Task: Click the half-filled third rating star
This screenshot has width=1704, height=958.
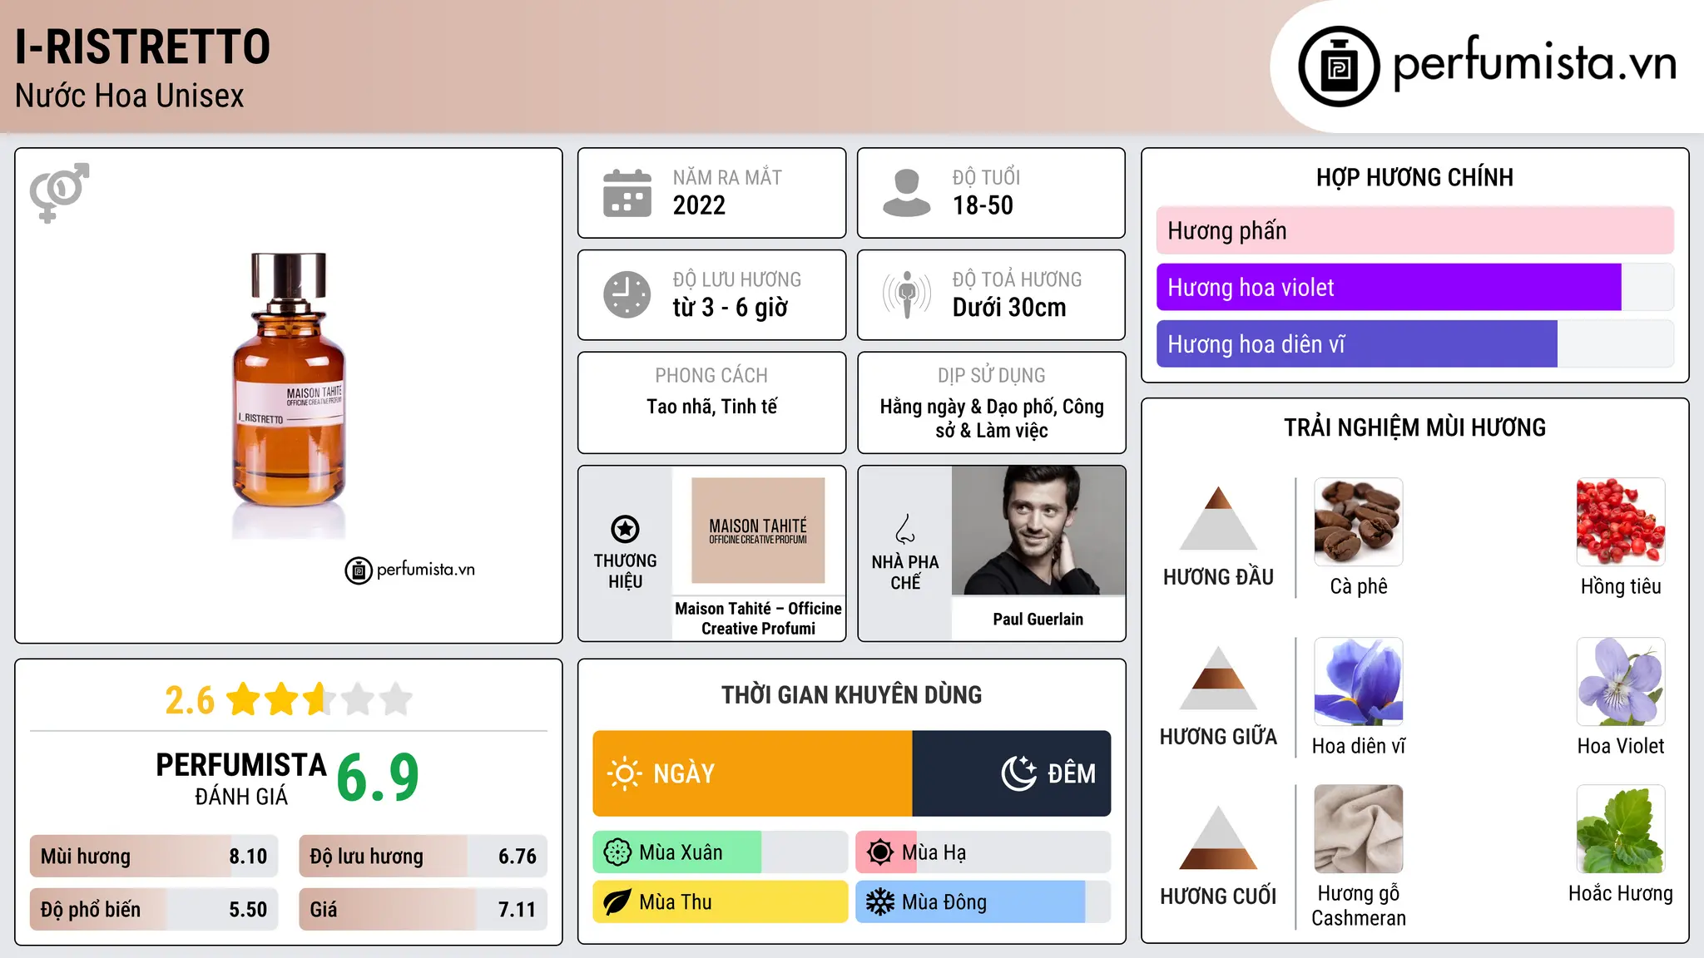Action: pyautogui.click(x=319, y=699)
